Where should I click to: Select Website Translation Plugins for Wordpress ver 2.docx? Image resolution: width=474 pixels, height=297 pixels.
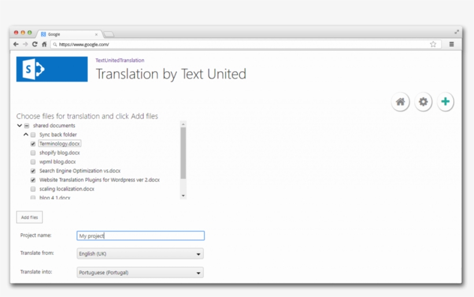click(99, 180)
